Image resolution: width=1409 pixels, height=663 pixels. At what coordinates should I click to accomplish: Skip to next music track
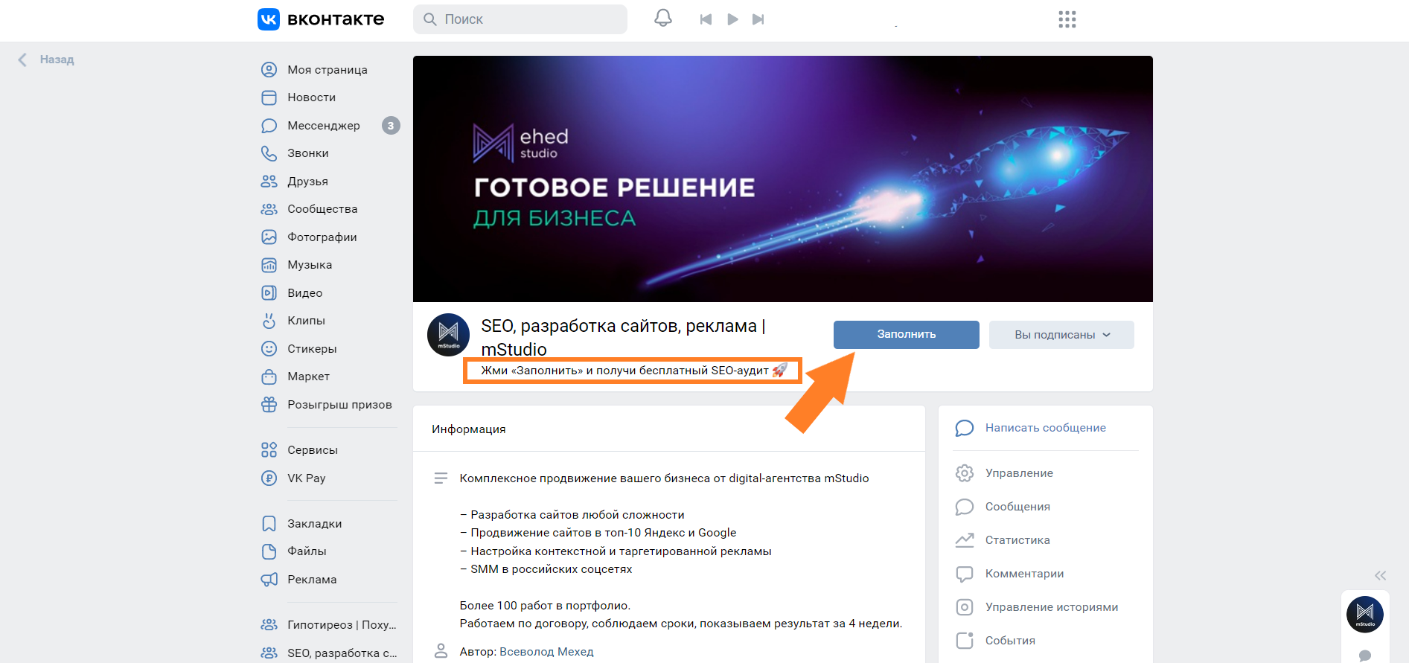pyautogui.click(x=758, y=19)
